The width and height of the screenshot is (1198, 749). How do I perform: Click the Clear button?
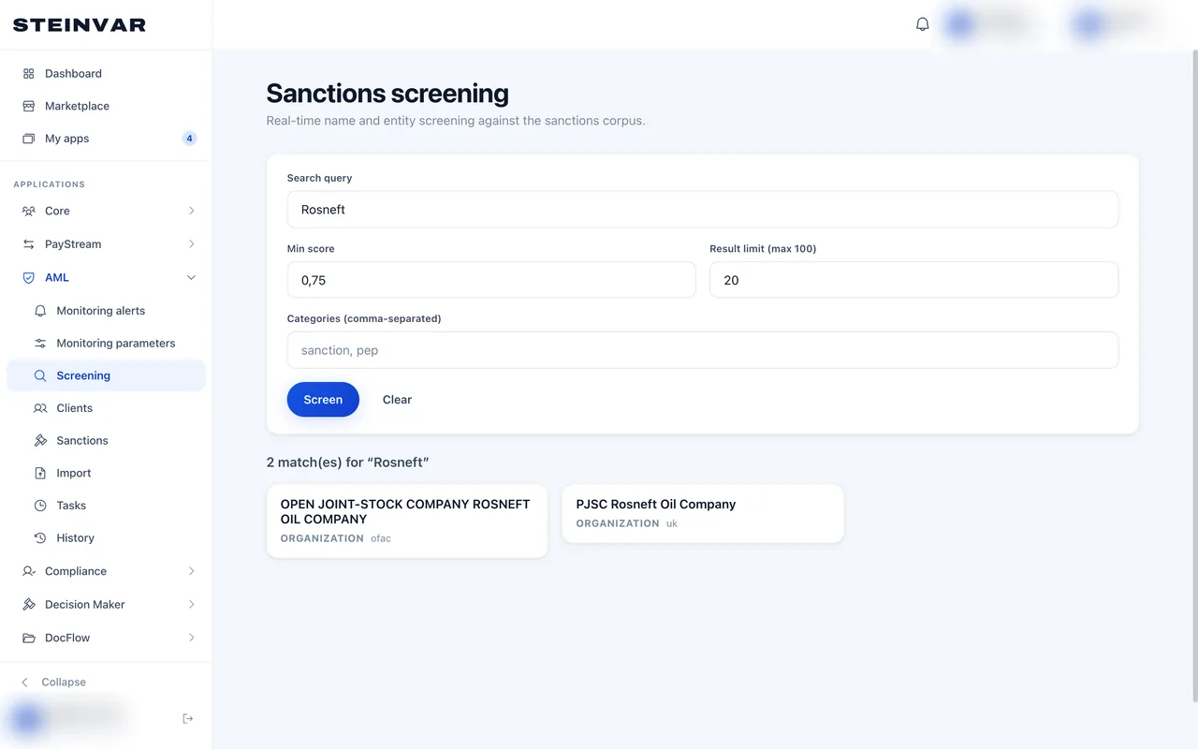click(x=397, y=399)
